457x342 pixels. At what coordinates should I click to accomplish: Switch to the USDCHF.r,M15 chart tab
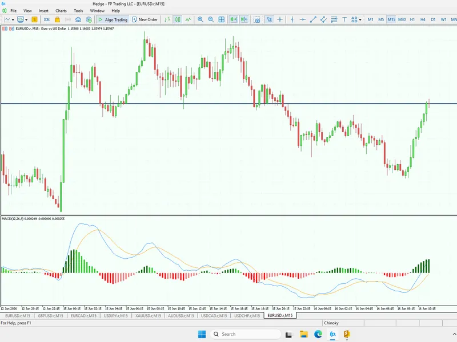pos(247,316)
